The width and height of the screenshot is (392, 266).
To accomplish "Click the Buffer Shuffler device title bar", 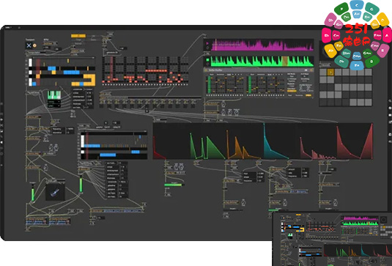I will point(259,70).
